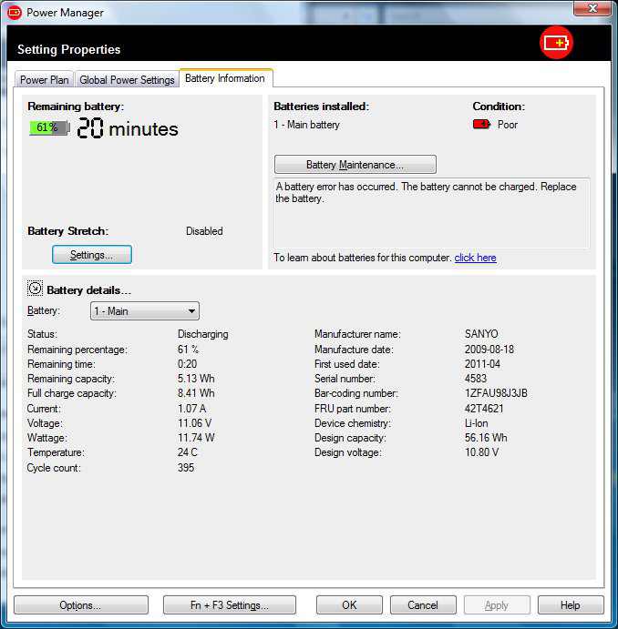Click design capacity 56.16 Wh

coord(486,438)
